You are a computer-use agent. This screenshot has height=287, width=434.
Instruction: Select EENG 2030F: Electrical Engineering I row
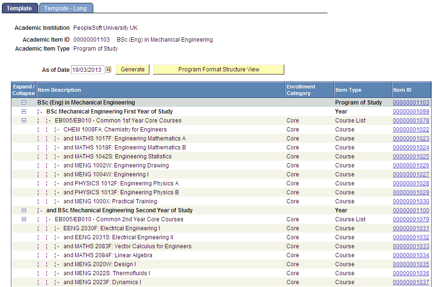coord(221,228)
